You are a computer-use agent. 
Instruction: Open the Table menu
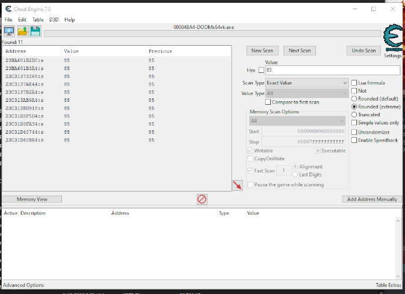[x=38, y=20]
